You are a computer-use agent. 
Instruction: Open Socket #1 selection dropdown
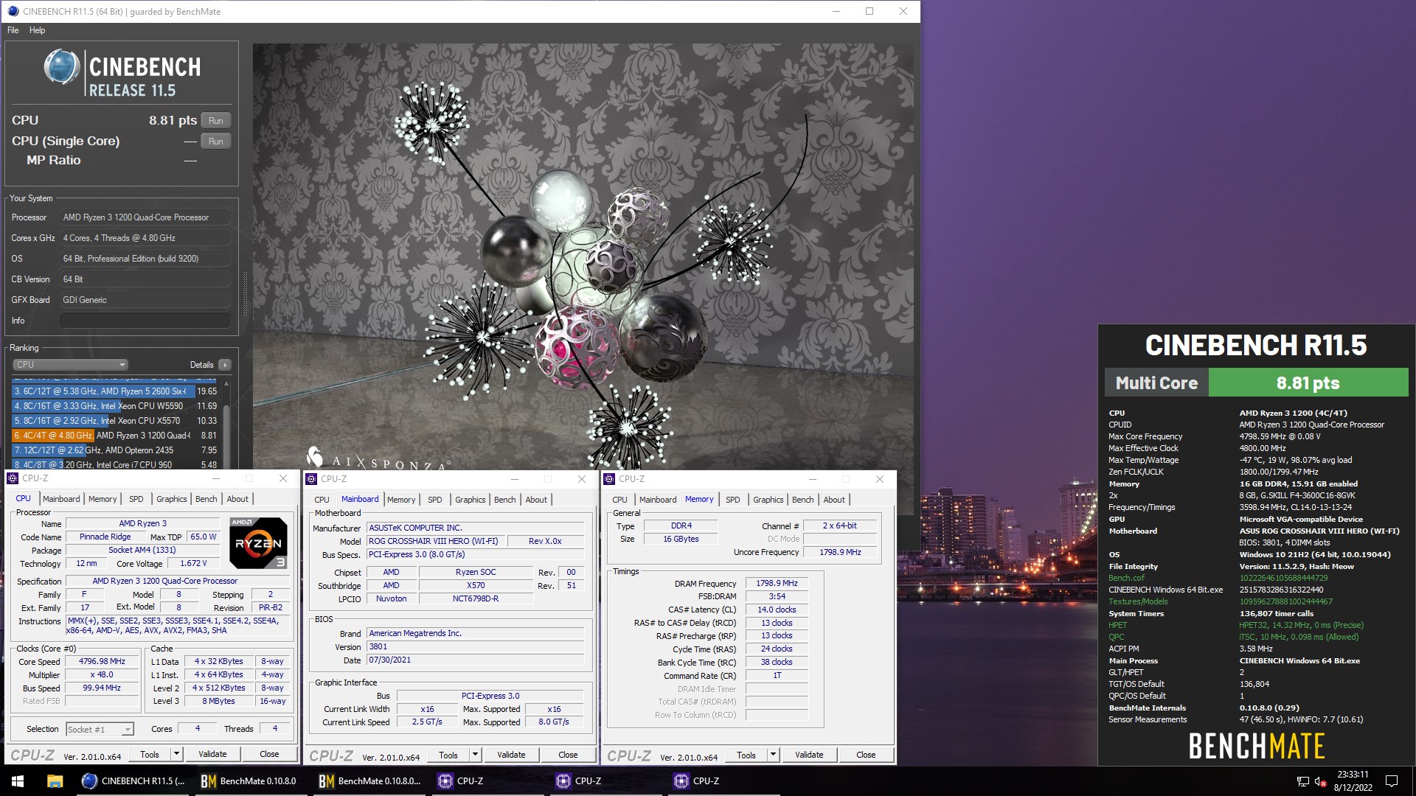[x=100, y=730]
